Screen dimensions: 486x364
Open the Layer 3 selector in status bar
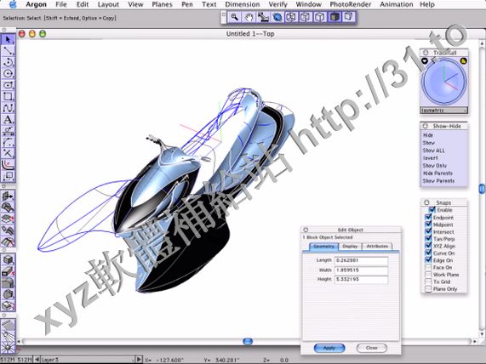click(x=88, y=360)
